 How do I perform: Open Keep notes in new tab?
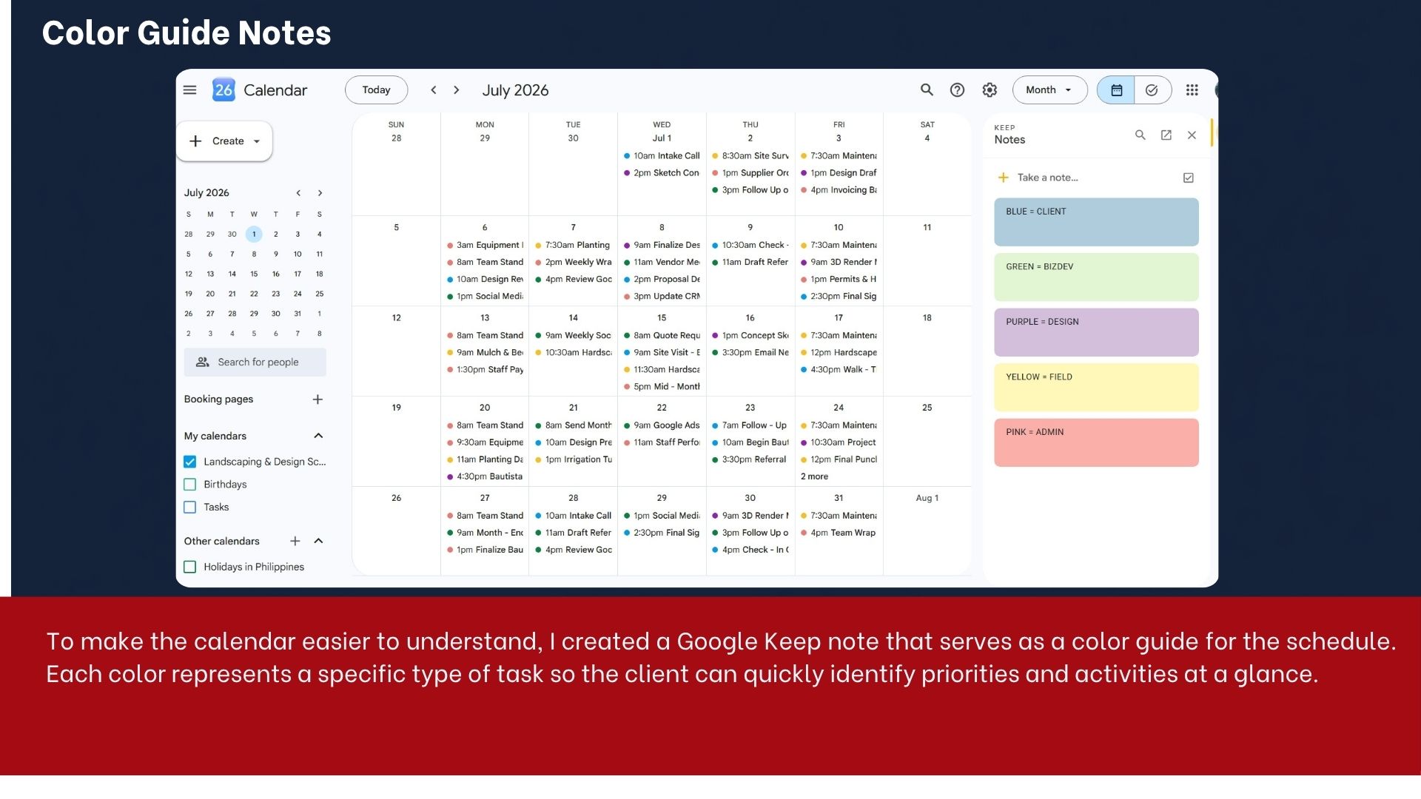point(1166,135)
